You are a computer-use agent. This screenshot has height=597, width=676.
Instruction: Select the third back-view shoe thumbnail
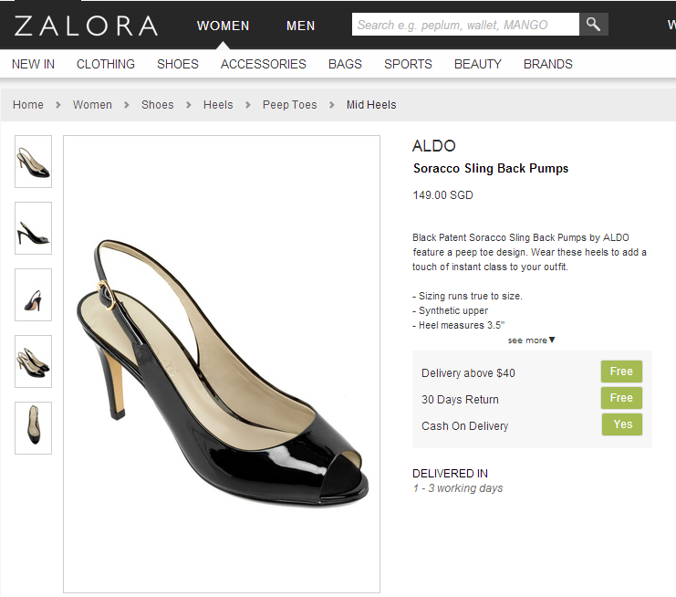tap(33, 295)
